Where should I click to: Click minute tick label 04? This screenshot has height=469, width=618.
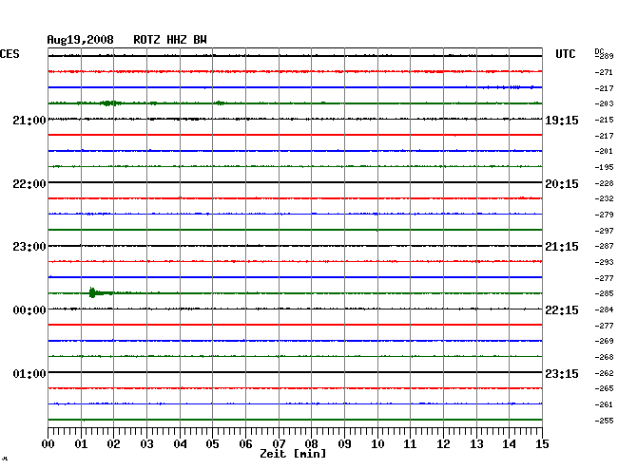coord(180,444)
